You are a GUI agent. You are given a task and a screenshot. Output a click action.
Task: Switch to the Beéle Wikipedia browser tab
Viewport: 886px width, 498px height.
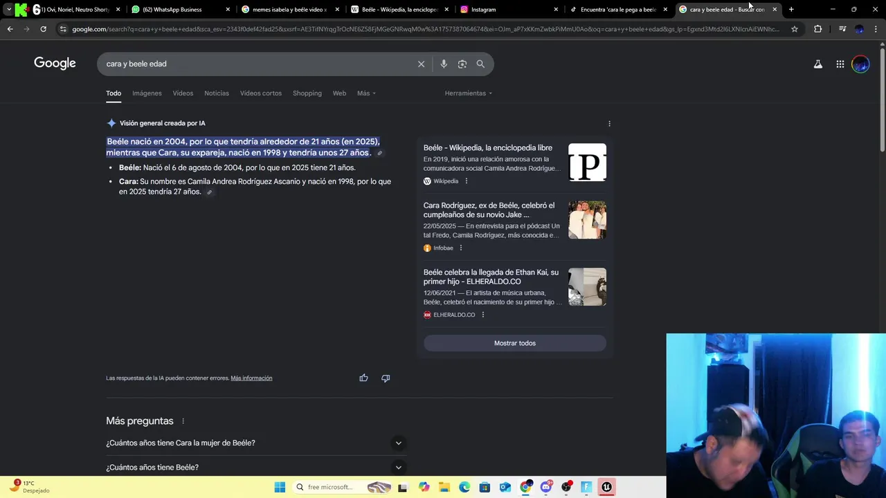tap(399, 10)
